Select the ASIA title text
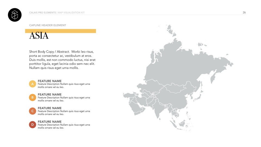 click(39, 36)
